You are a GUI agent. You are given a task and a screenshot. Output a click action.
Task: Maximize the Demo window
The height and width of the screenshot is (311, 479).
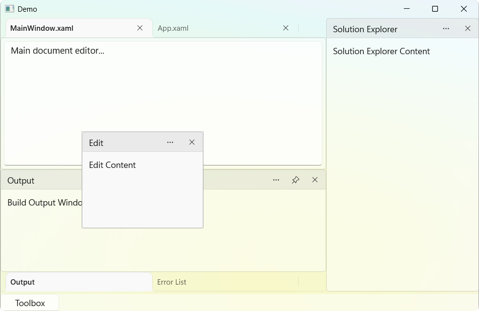(435, 9)
